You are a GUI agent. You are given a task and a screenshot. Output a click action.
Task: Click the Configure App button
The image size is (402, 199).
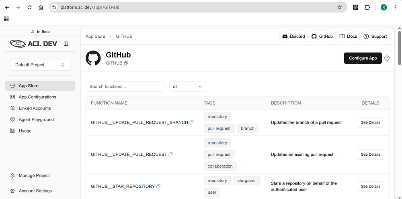click(x=363, y=58)
